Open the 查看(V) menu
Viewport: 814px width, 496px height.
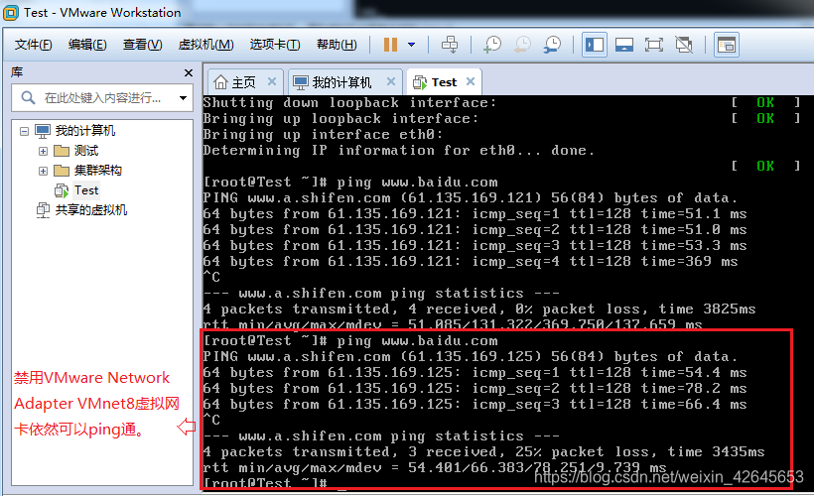tap(142, 45)
